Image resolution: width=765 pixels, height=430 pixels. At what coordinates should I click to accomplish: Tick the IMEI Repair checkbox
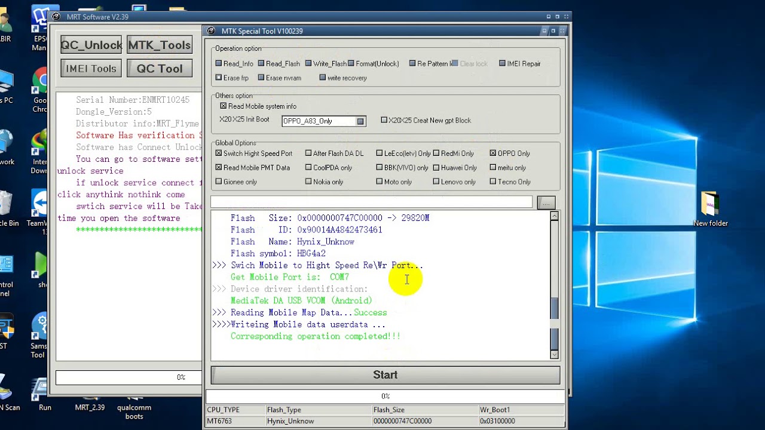502,63
